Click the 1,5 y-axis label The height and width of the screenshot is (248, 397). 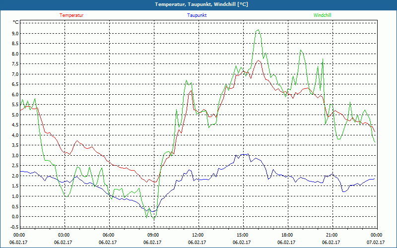(x=16, y=186)
